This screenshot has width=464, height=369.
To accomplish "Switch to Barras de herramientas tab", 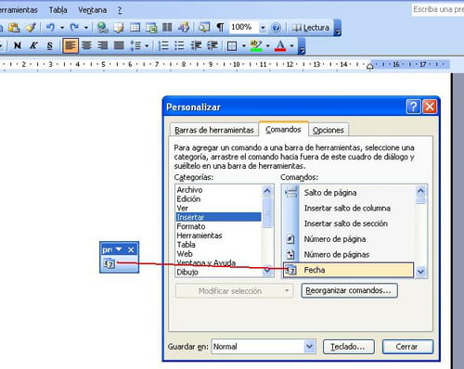I will [214, 130].
